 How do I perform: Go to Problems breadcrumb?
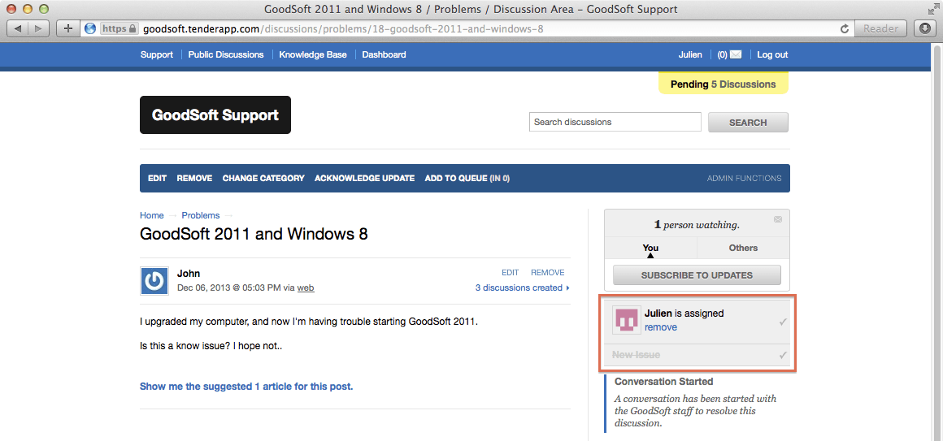point(201,215)
